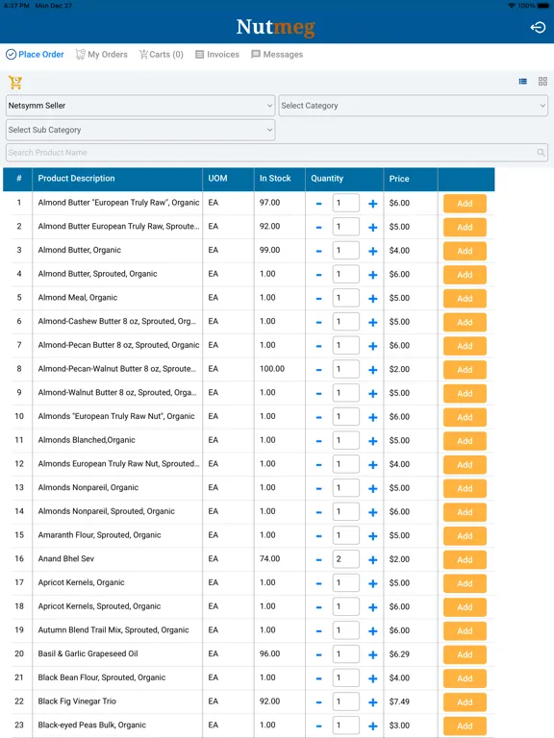The image size is (554, 738).
Task: Increase quantity for Black Bean Flour, Sprouted
Action: [x=372, y=679]
